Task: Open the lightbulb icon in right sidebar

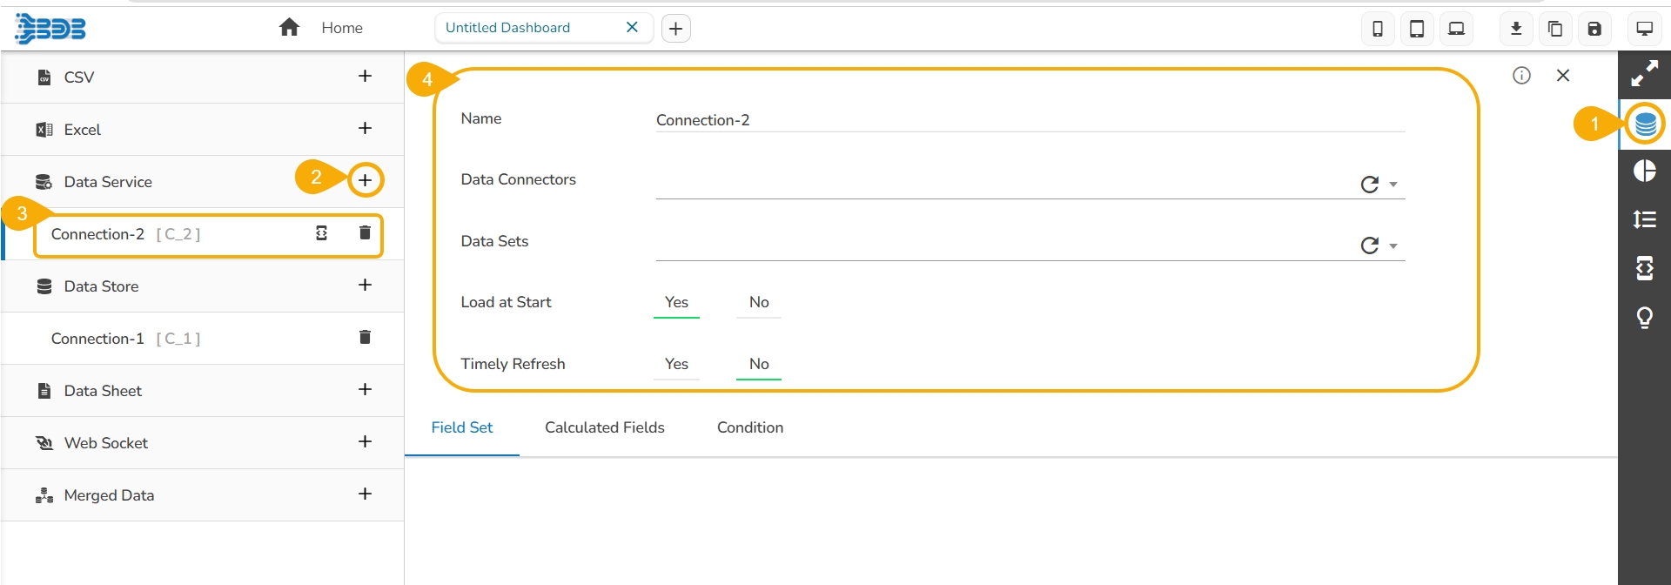Action: point(1645,317)
